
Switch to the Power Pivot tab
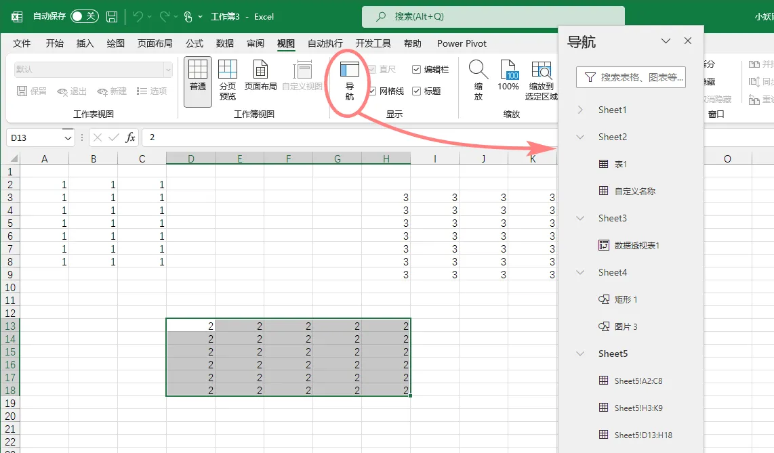coord(462,43)
